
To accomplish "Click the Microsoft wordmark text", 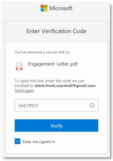I will coord(61,8).
